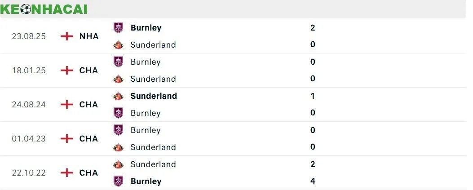
Task: Click Burnley crest in 18.01.25 match
Action: point(118,62)
